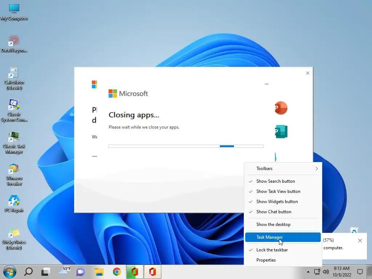This screenshot has height=279, width=372.
Task: Open Classic System Control shortcut
Action: tap(14, 110)
